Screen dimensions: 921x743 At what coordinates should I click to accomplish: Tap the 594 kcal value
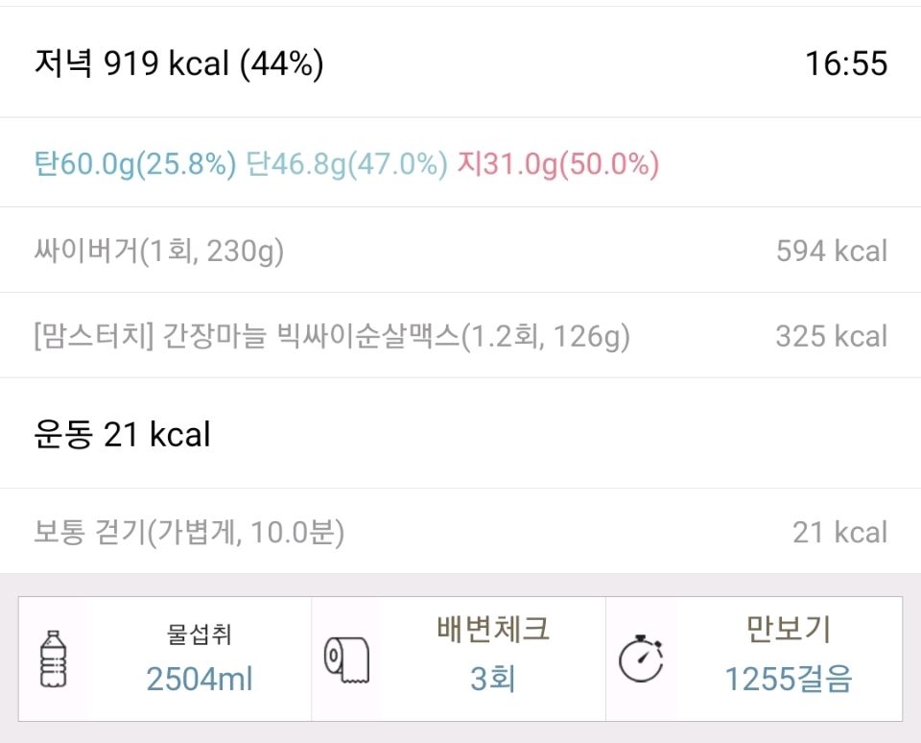pos(832,251)
